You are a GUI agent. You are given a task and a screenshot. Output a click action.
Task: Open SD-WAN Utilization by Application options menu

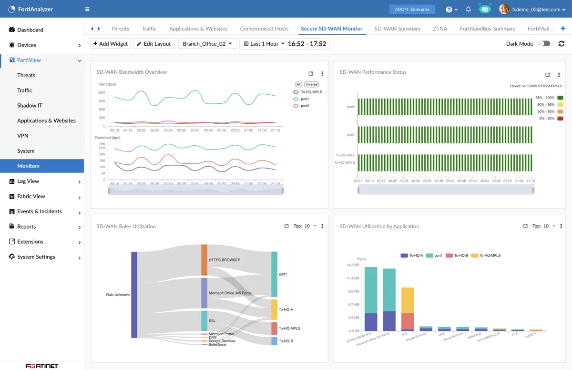(x=561, y=226)
